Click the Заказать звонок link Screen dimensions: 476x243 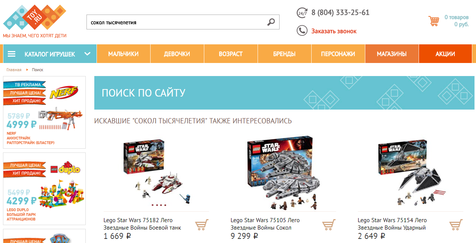pyautogui.click(x=334, y=31)
